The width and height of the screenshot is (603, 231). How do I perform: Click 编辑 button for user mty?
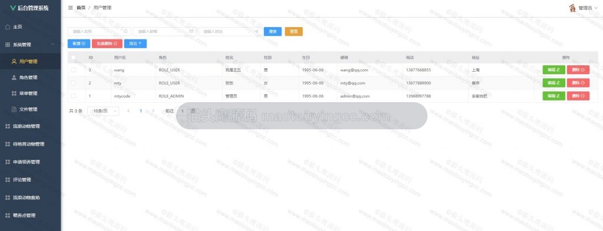tap(554, 83)
